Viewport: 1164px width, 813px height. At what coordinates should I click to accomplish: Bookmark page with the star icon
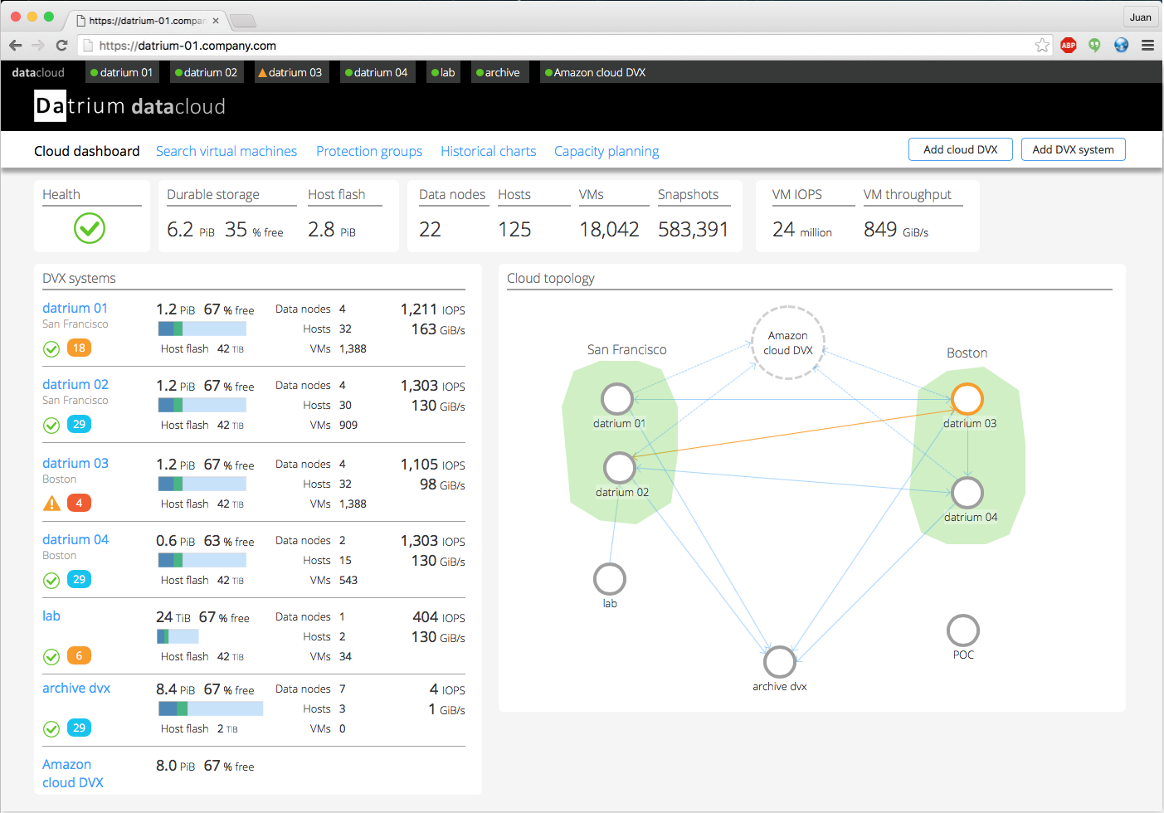point(1043,46)
